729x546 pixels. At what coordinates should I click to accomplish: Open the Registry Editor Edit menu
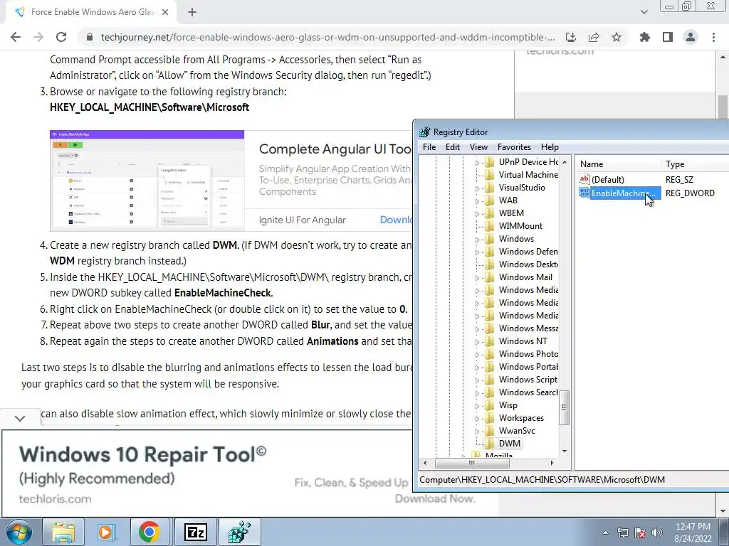452,147
